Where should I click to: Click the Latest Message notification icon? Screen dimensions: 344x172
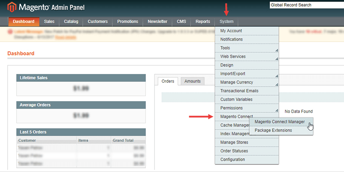10,32
